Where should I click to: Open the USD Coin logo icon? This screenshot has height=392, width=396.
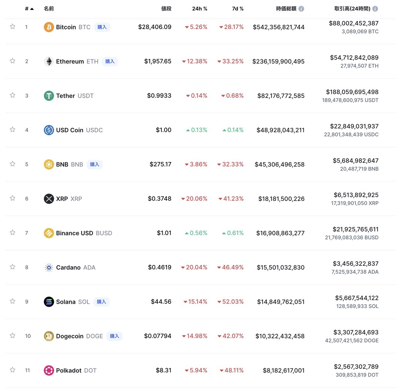click(49, 130)
